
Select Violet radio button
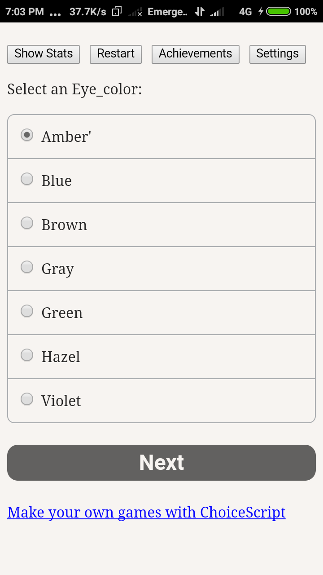coord(27,399)
